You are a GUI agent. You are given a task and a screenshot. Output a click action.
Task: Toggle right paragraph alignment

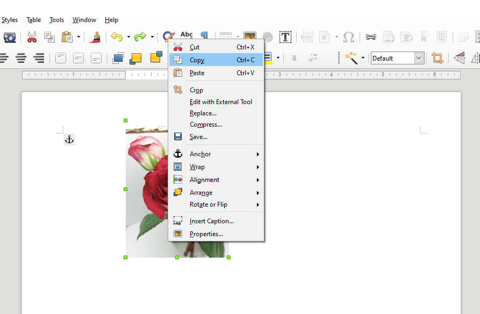click(x=38, y=58)
